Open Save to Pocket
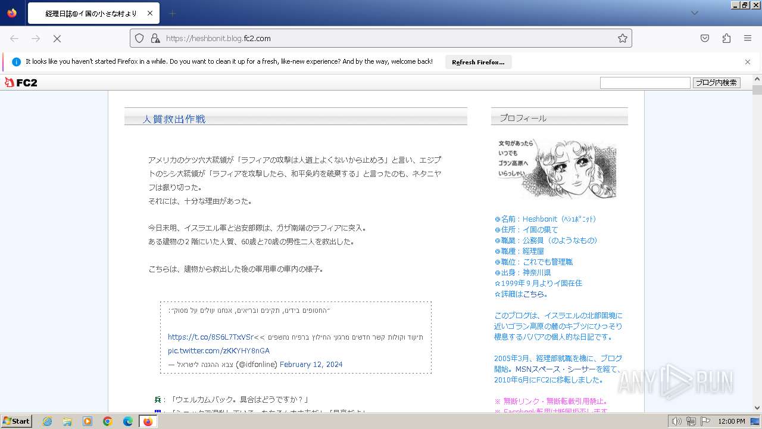This screenshot has width=762, height=429. [x=705, y=38]
